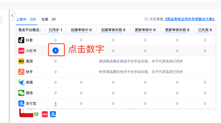Click the 更新审核失败 column header

(176, 30)
